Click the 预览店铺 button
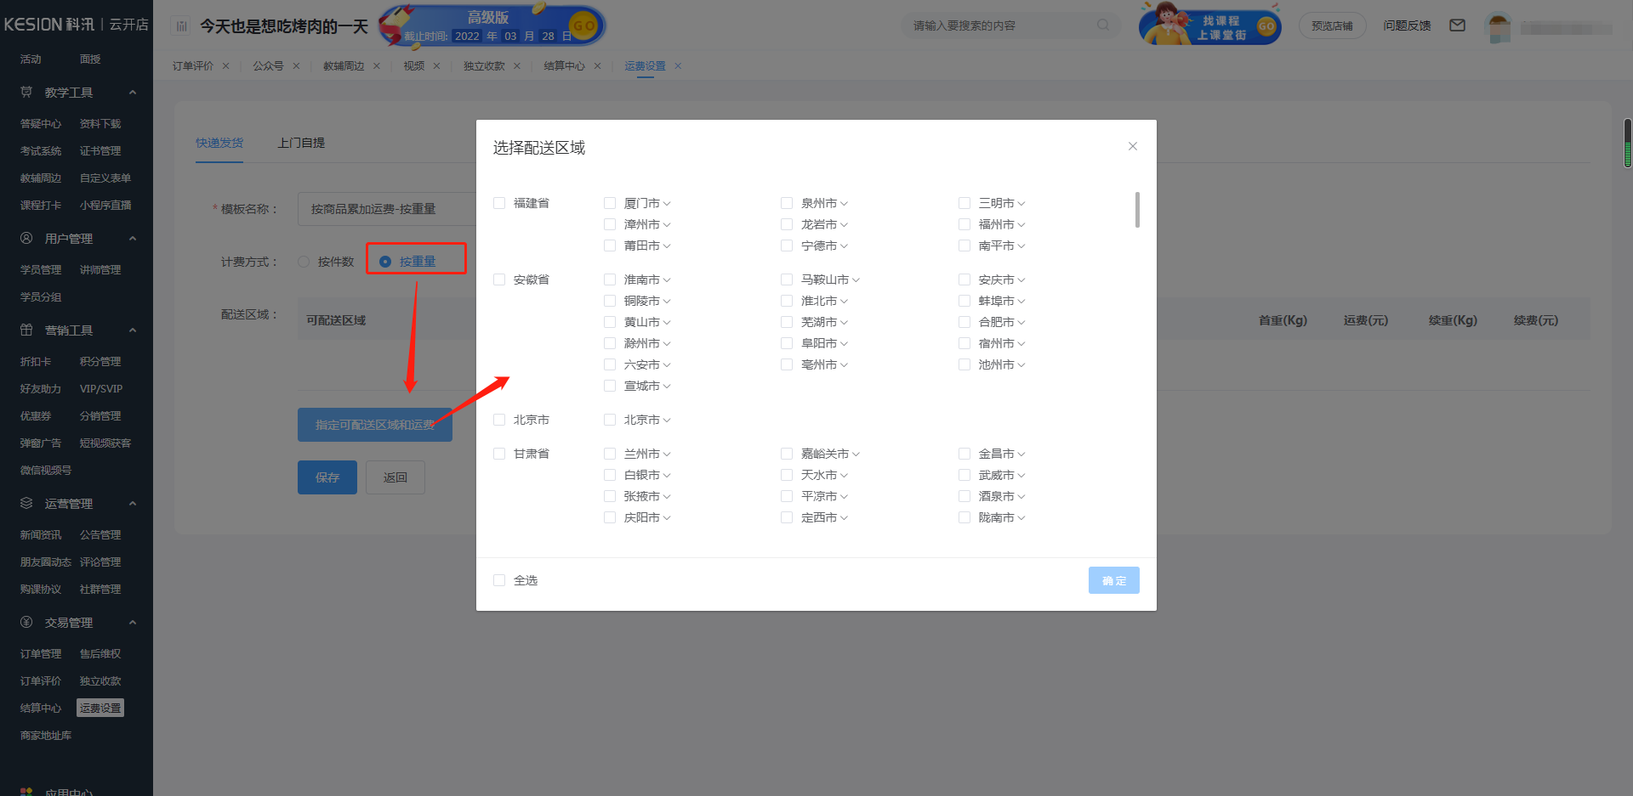Image resolution: width=1633 pixels, height=796 pixels. tap(1332, 25)
